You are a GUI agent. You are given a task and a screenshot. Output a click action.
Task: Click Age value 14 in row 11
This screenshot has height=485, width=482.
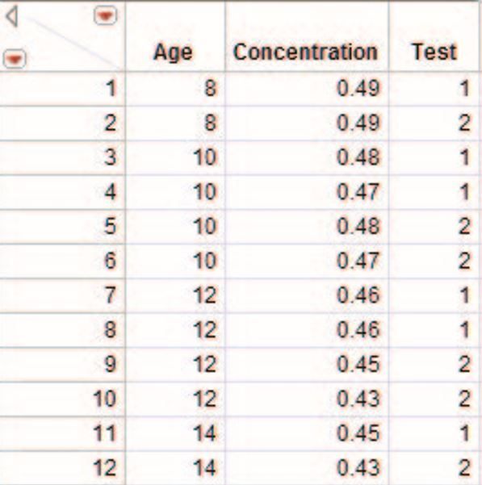(x=204, y=433)
